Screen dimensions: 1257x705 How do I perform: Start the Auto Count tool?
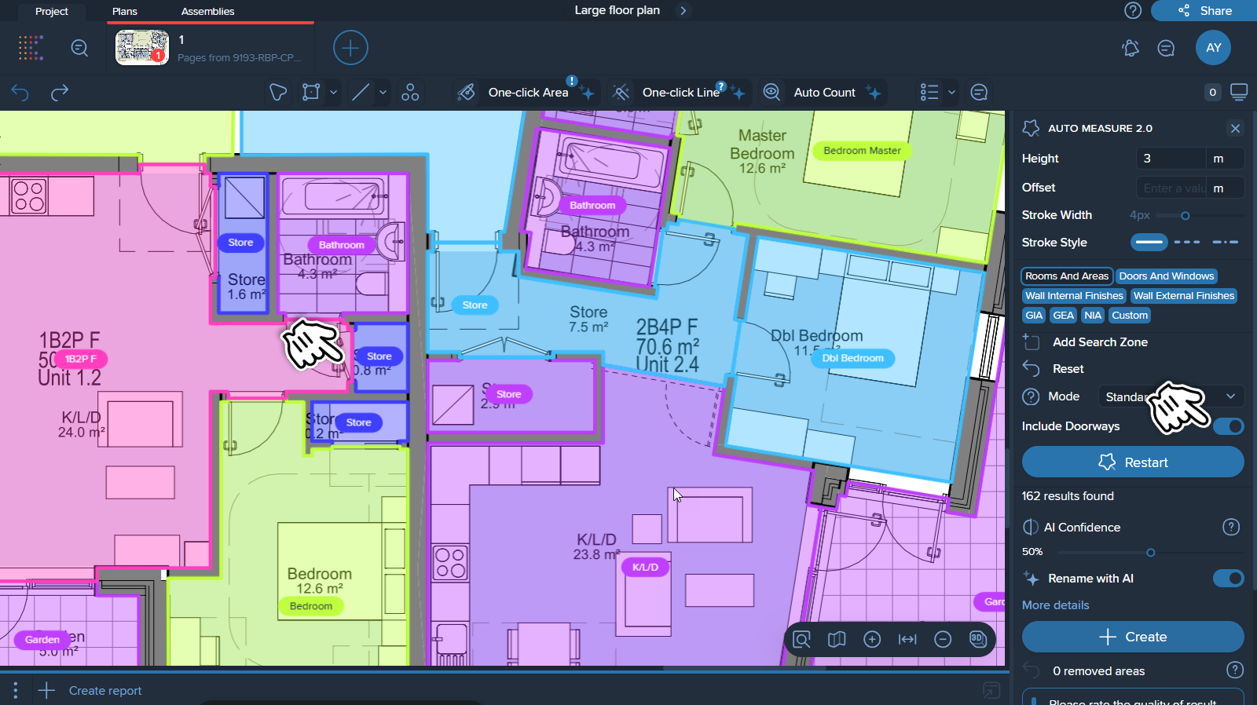coord(823,93)
